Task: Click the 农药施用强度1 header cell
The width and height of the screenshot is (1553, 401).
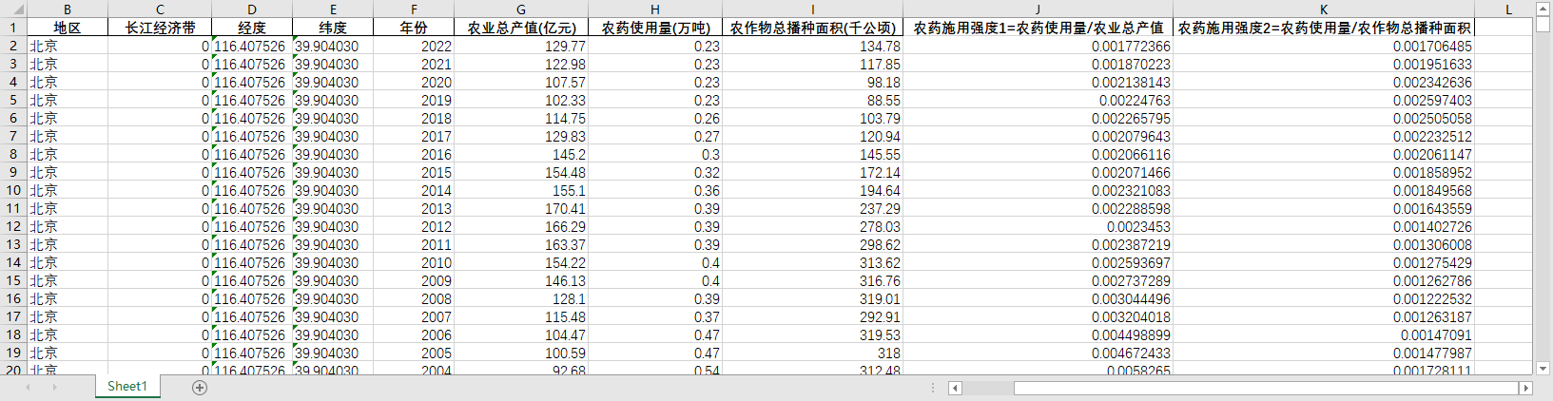Action: click(1038, 28)
